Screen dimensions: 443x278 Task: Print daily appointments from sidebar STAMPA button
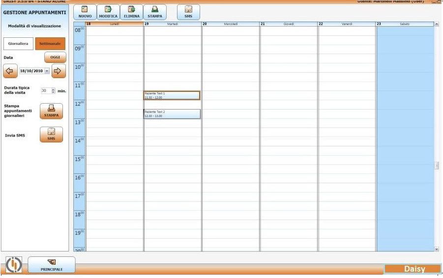coord(51,111)
